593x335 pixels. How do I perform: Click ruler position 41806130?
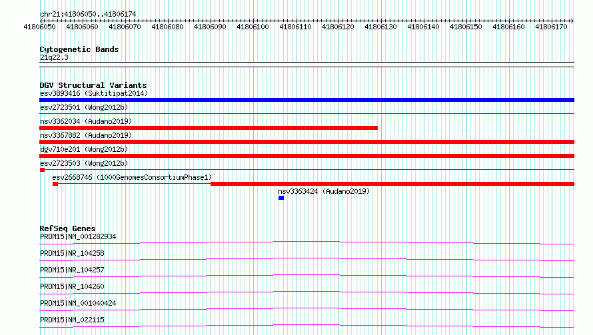(381, 27)
